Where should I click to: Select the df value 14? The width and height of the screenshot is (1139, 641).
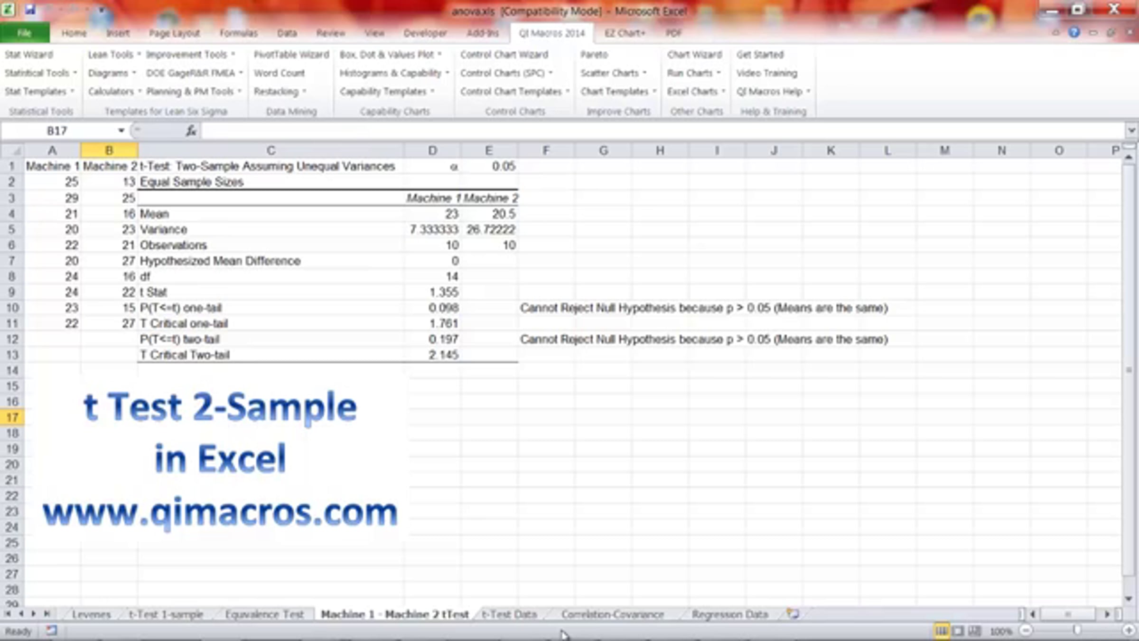point(432,276)
